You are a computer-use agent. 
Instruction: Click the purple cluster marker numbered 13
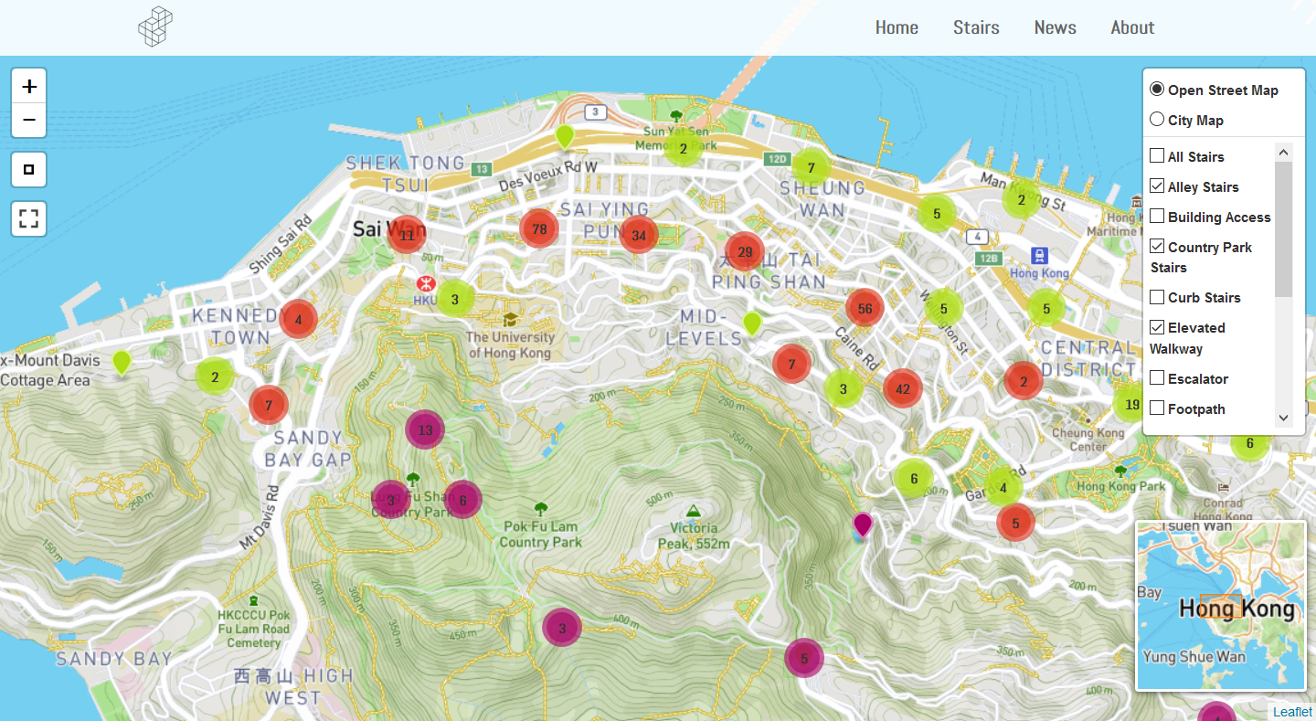pos(425,429)
